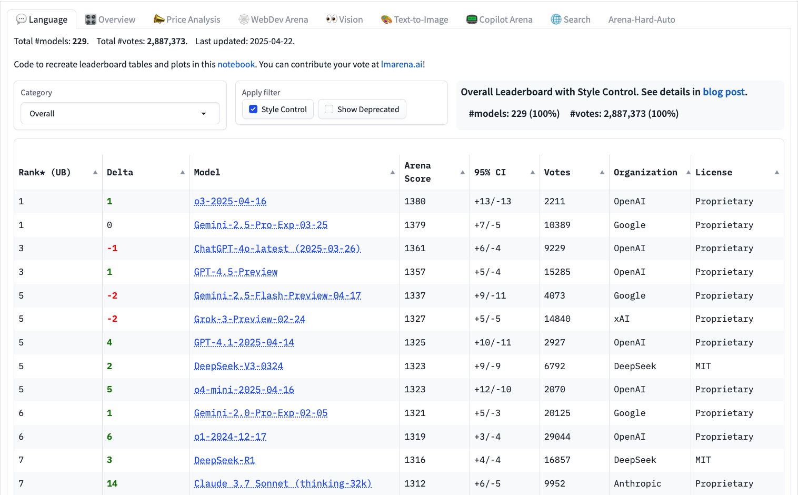
Task: Click the votes value 16857
Action: (x=557, y=460)
